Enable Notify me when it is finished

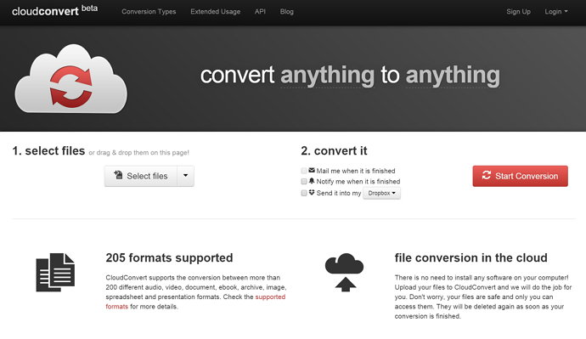tap(304, 181)
